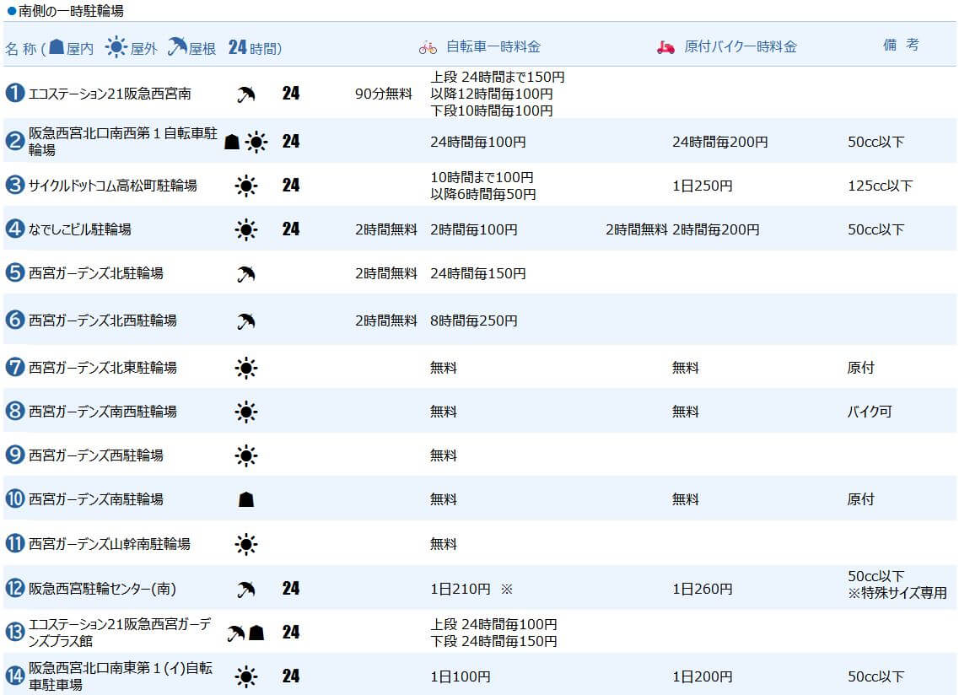This screenshot has width=959, height=695.
Task: Select the name エコステーション21阪急西宮南
Action: click(x=110, y=94)
